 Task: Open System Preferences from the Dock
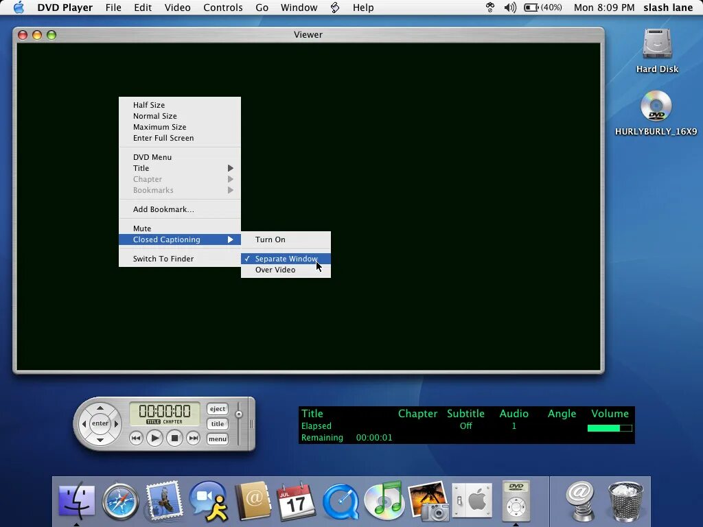pyautogui.click(x=472, y=501)
